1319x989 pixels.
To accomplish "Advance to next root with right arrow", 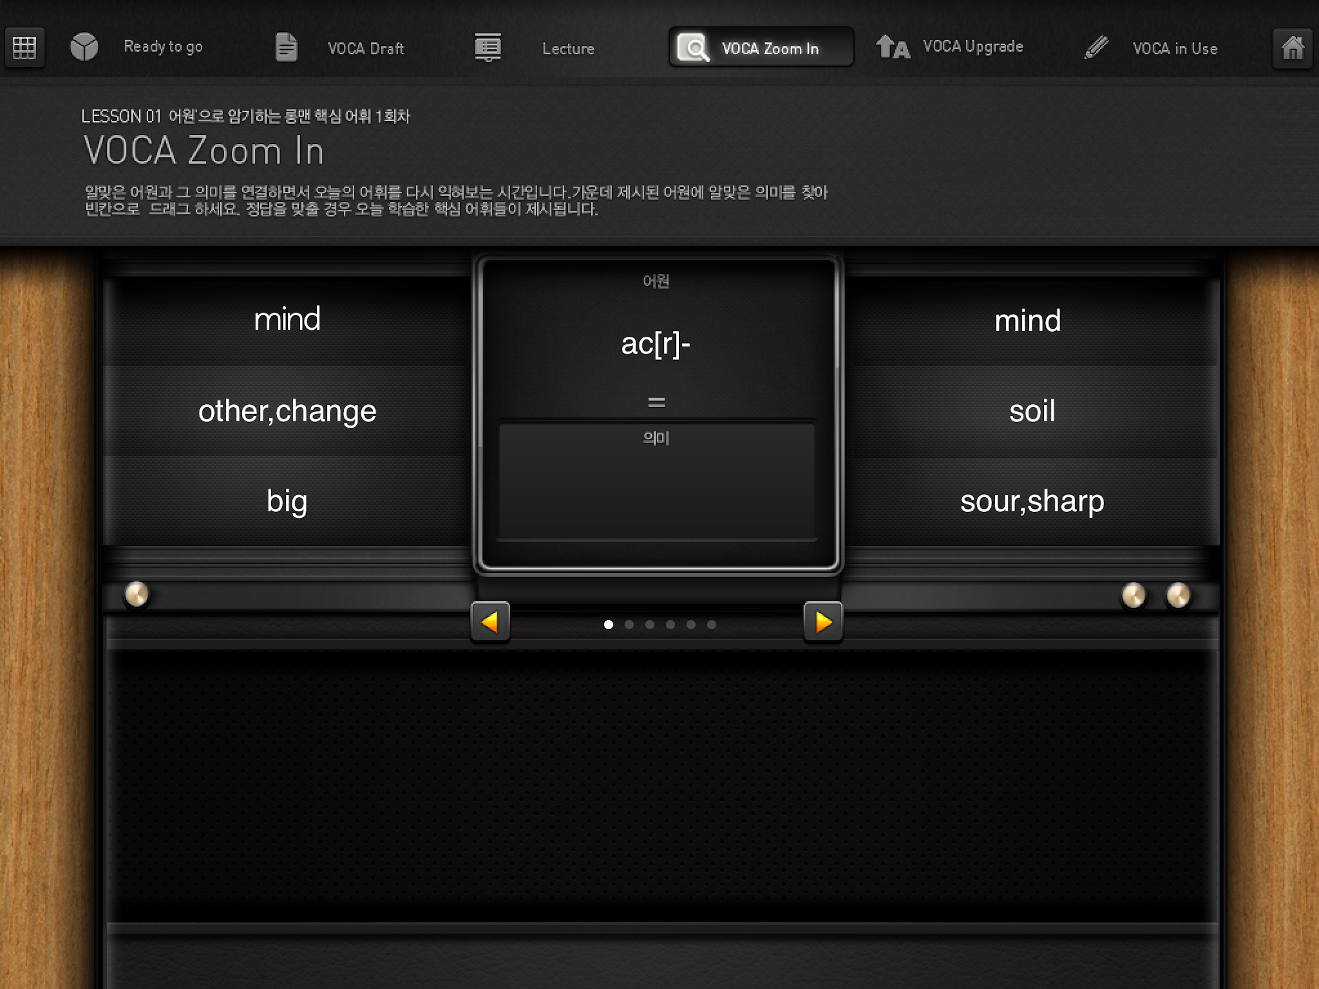I will [823, 622].
